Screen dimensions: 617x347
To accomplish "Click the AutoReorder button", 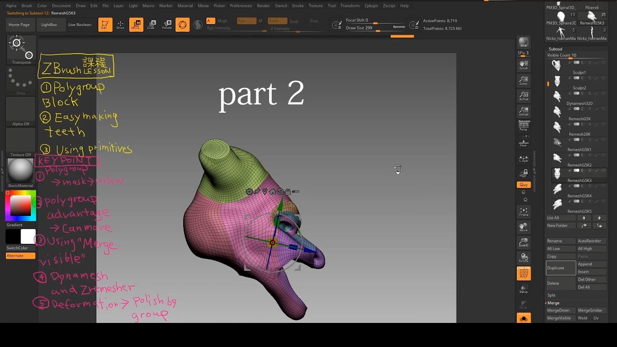I will (x=591, y=241).
